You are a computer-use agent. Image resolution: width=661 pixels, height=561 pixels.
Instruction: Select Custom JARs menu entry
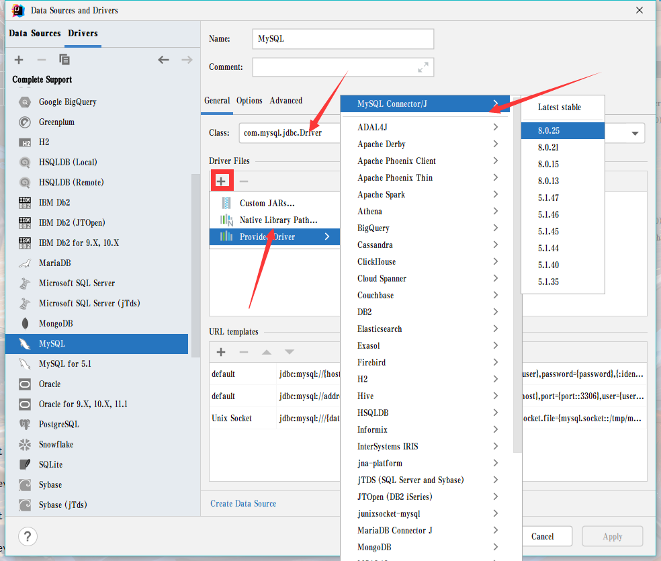point(267,203)
